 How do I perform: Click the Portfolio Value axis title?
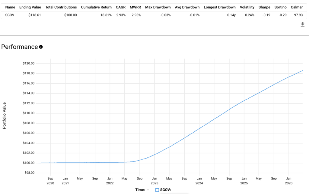point(4,115)
